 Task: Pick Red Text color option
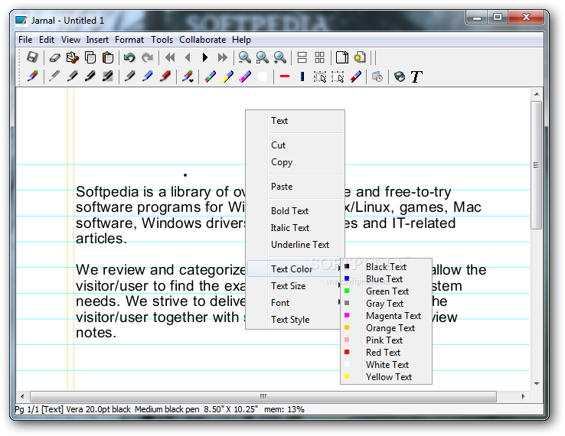pyautogui.click(x=386, y=353)
